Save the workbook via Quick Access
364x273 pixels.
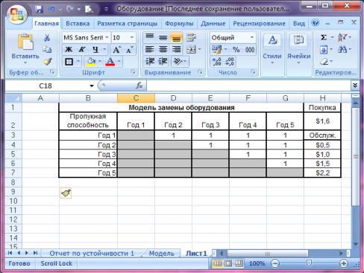39,10
